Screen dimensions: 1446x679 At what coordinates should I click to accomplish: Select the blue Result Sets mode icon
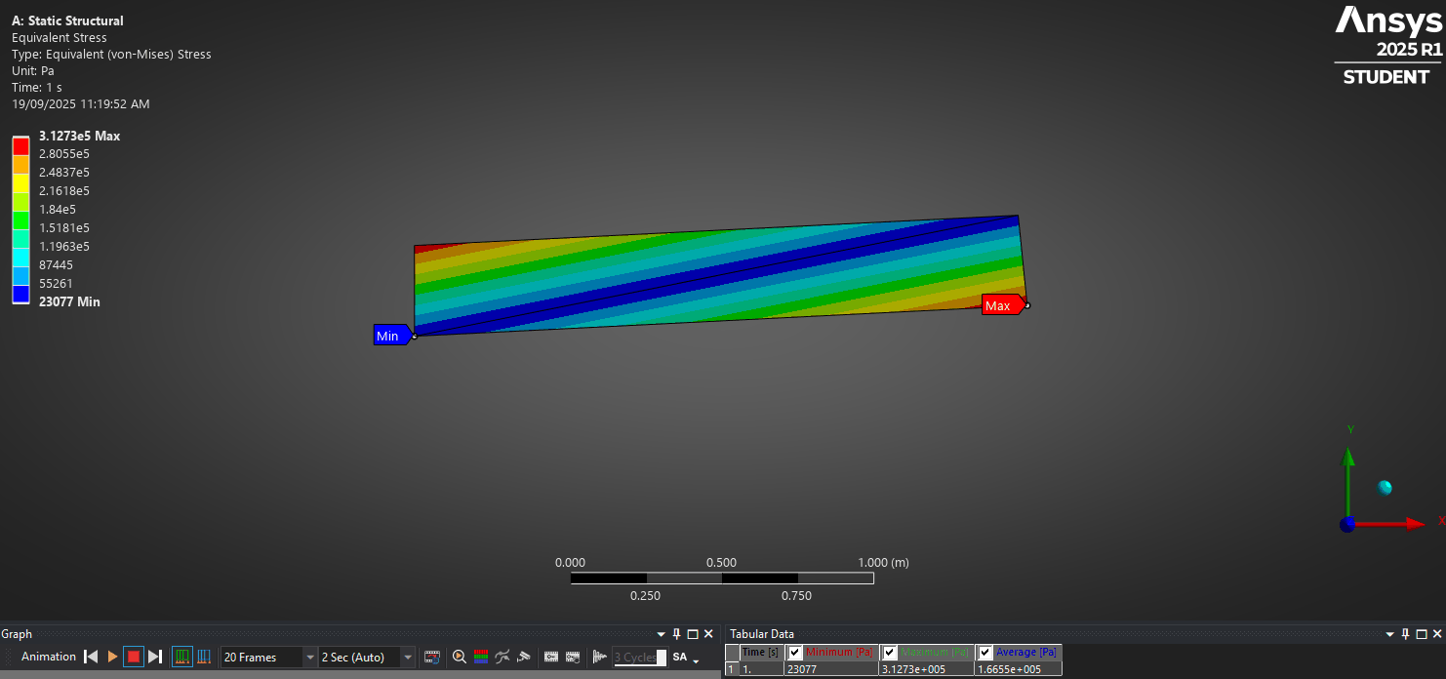pos(204,657)
